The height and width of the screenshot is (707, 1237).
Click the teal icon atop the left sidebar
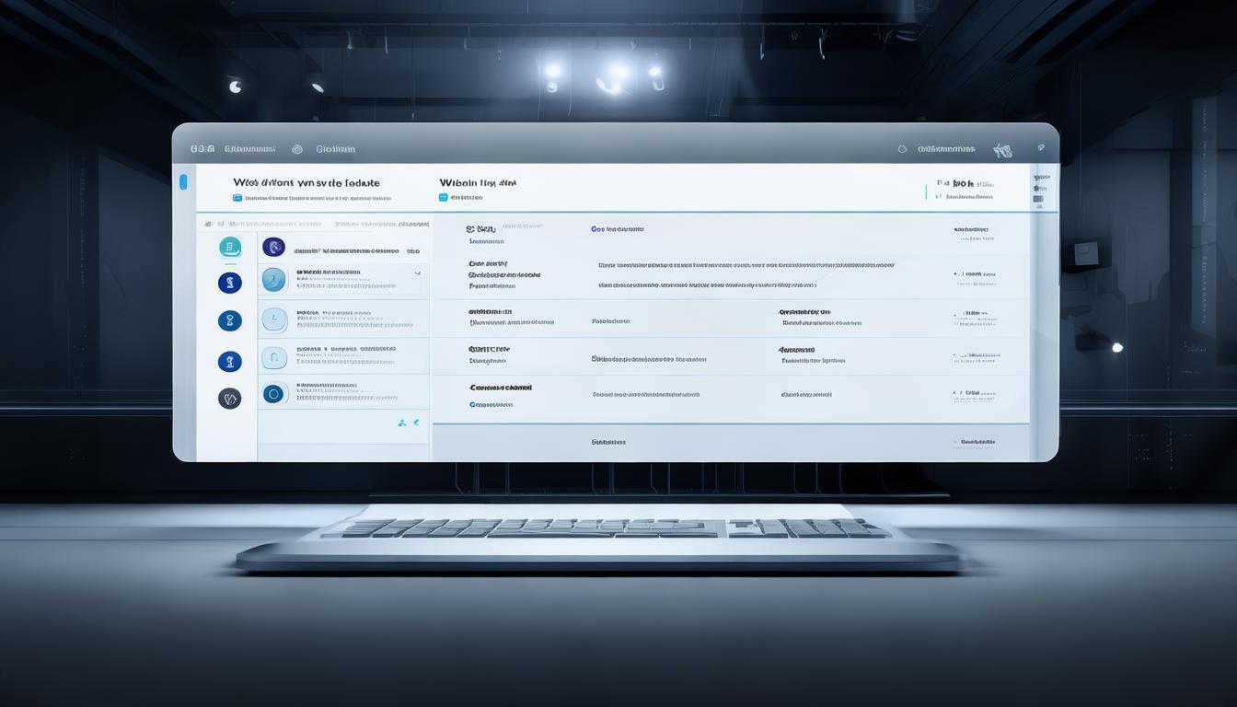click(230, 247)
